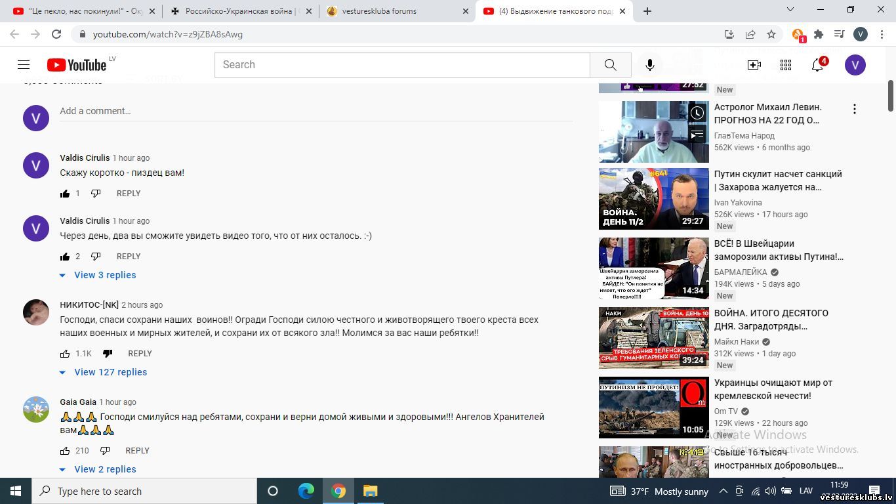Image resolution: width=896 pixels, height=504 pixels.
Task: Open the YouTube account avatar menu
Action: click(x=855, y=65)
